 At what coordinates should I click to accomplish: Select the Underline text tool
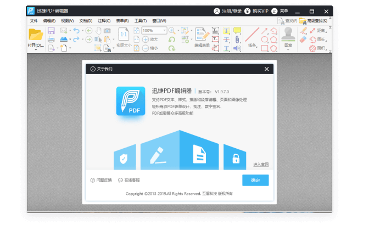pos(226,48)
